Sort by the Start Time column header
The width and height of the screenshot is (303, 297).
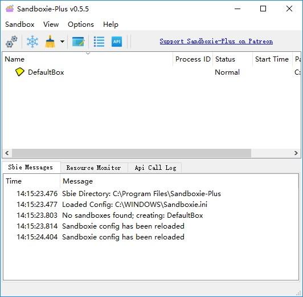[272, 59]
